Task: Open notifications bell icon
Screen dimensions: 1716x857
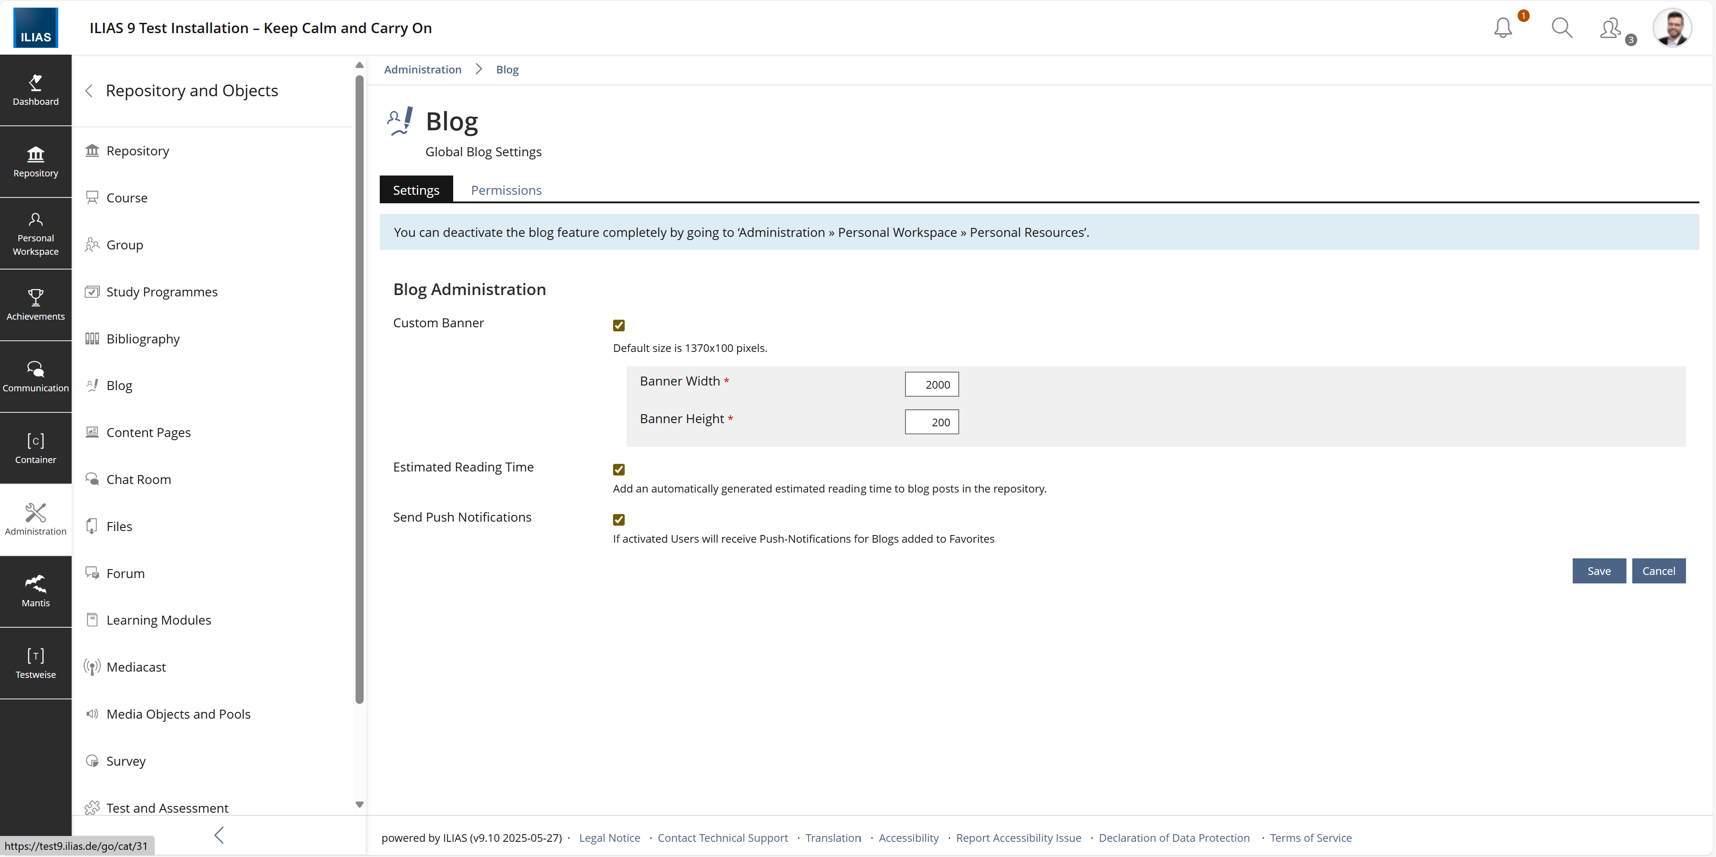Action: (1502, 28)
